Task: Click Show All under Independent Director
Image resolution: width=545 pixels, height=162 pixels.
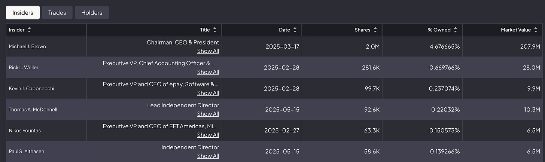Action: point(208,156)
